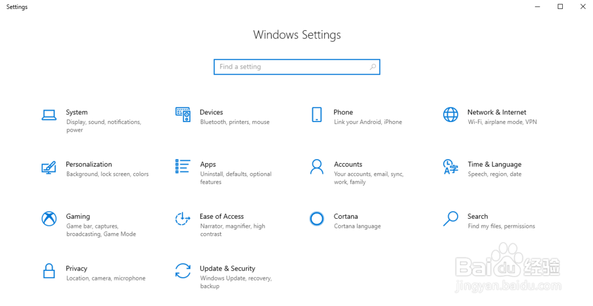Close the Settings window

pos(583,7)
